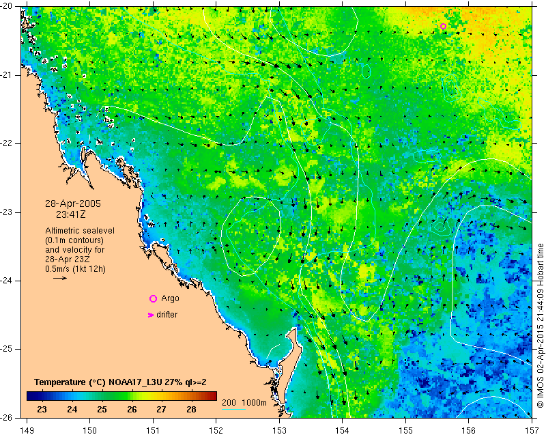This screenshot has width=546, height=437.
Task: Click the color bar tick label 28
Action: coord(191,410)
